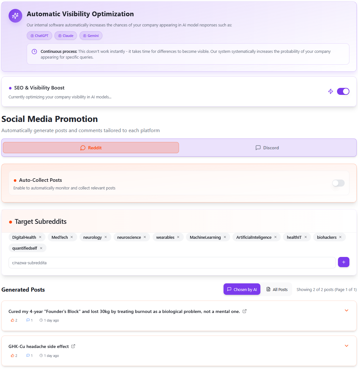Viewport: 358px width, 369px height.
Task: Expand the GHK-Cu headache side effect post
Action: tap(347, 346)
